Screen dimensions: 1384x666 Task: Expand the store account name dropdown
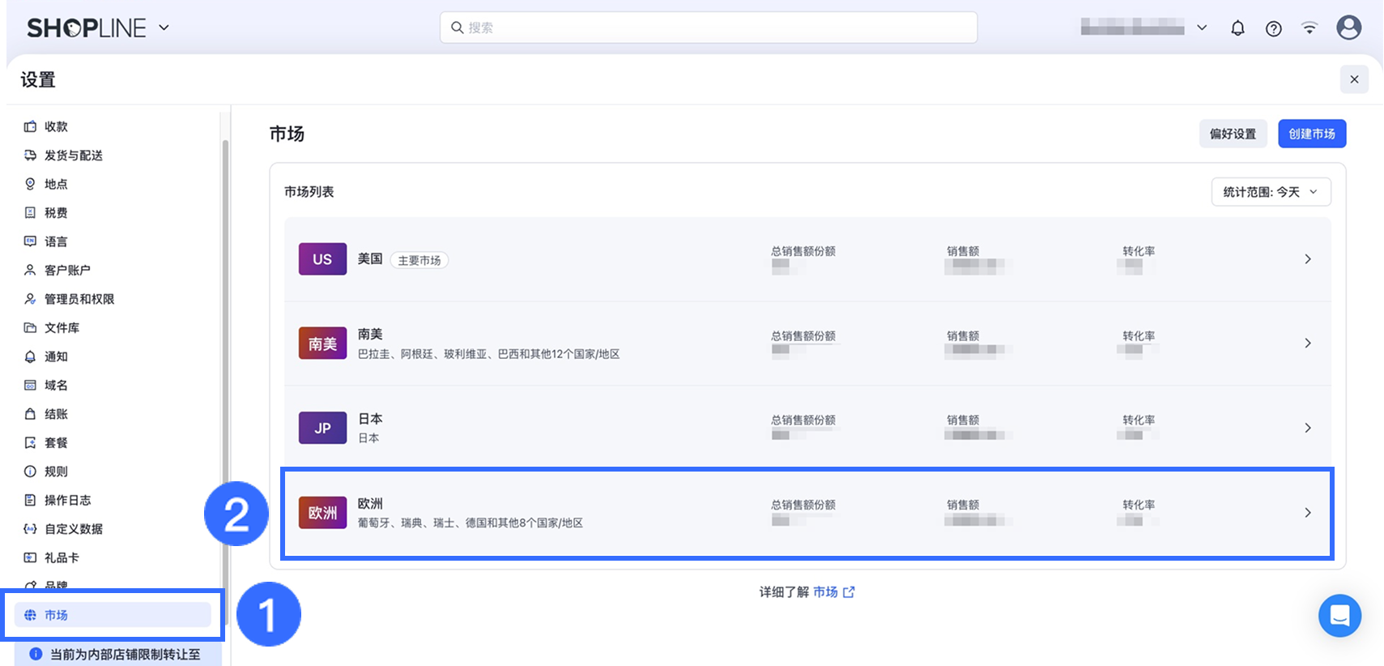(x=1202, y=28)
